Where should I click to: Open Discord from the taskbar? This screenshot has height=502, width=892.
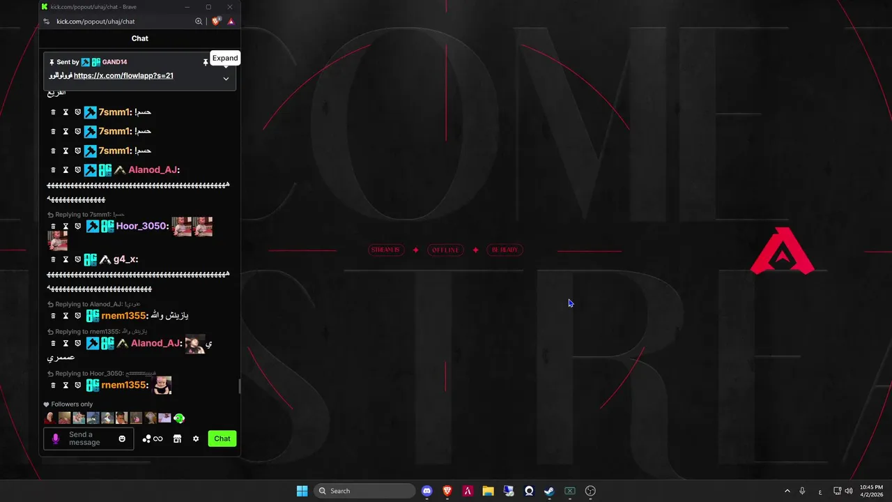426,491
